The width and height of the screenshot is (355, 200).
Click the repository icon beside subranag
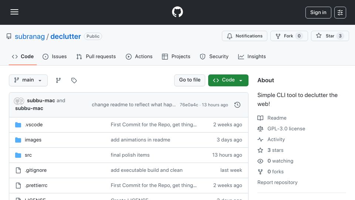point(9,36)
